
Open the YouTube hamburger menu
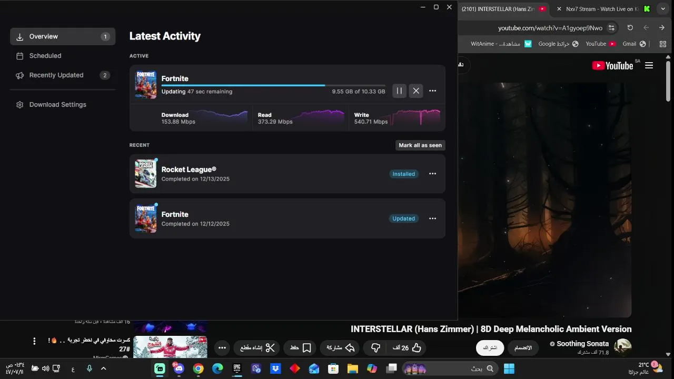(649, 66)
